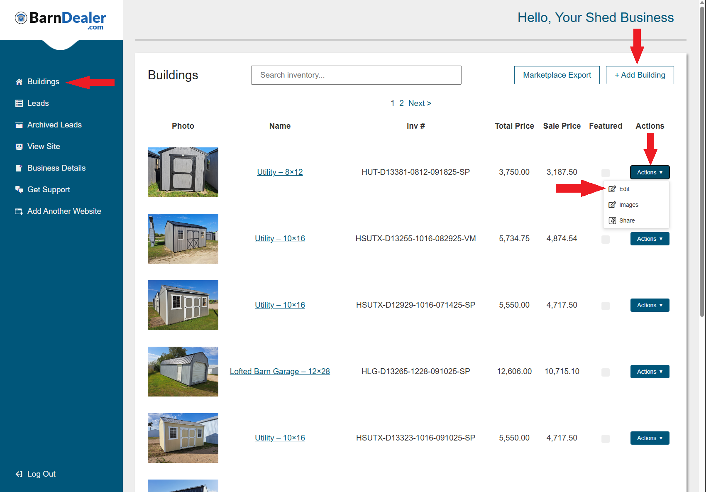Open Actions dropdown for Lofted Barn Garage
Image resolution: width=706 pixels, height=492 pixels.
point(650,372)
